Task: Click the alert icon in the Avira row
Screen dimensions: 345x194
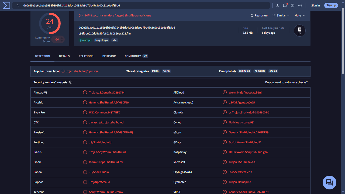Action: click(225, 102)
